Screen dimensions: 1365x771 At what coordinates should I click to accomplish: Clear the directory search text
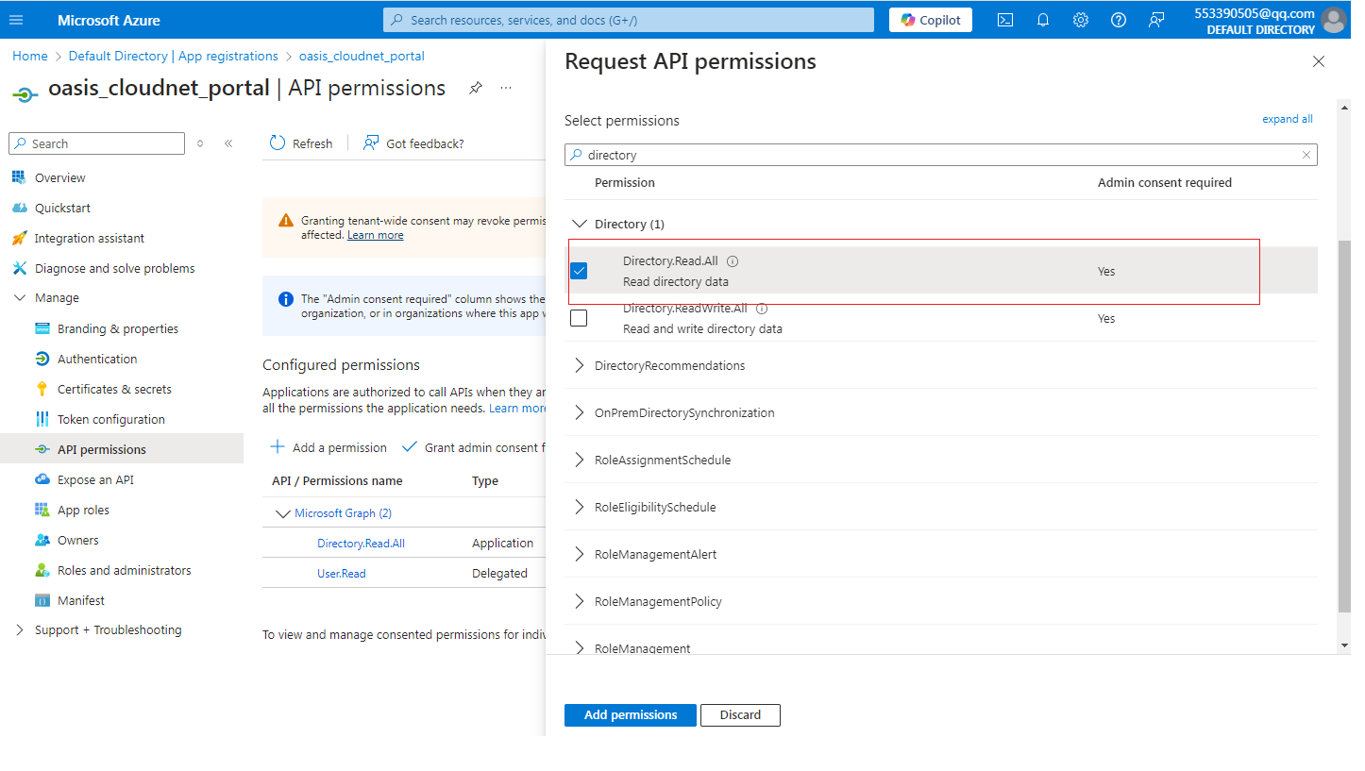(1306, 155)
